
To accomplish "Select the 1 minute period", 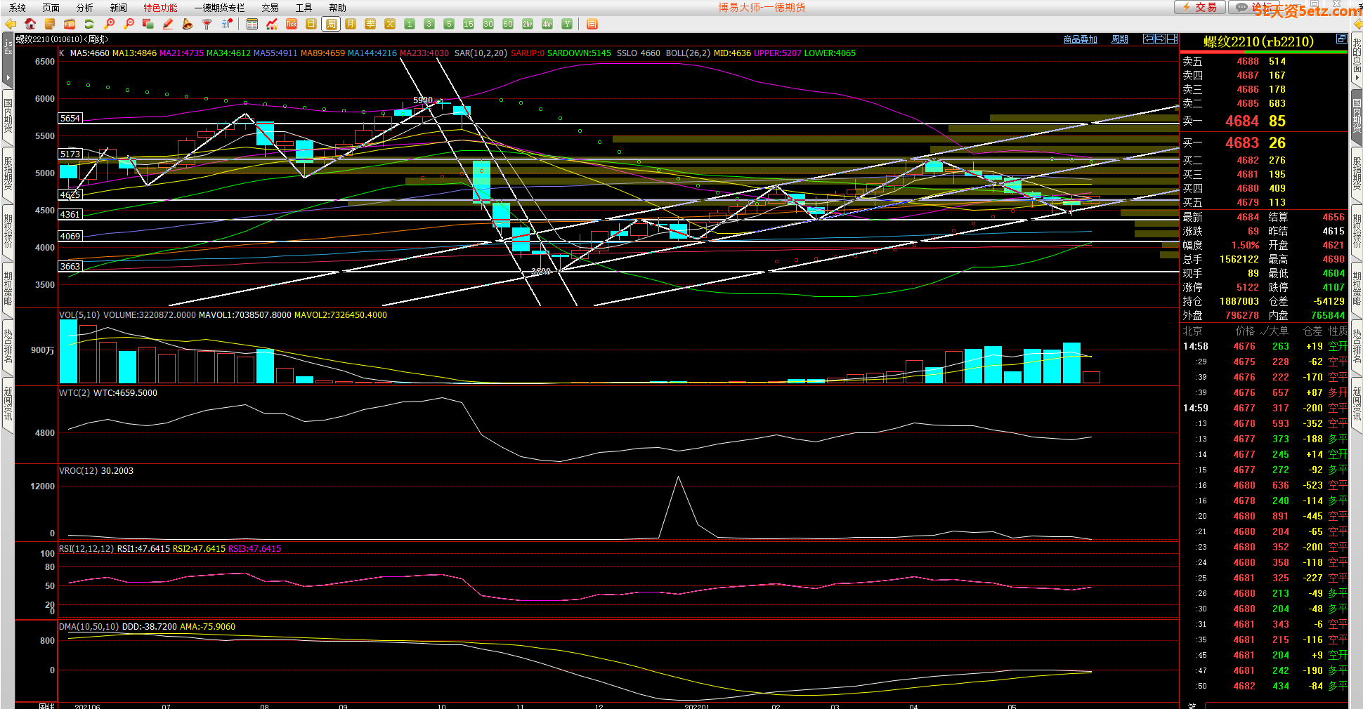I will point(410,24).
